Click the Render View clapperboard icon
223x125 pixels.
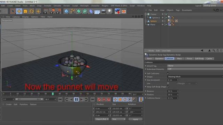pos(46,11)
